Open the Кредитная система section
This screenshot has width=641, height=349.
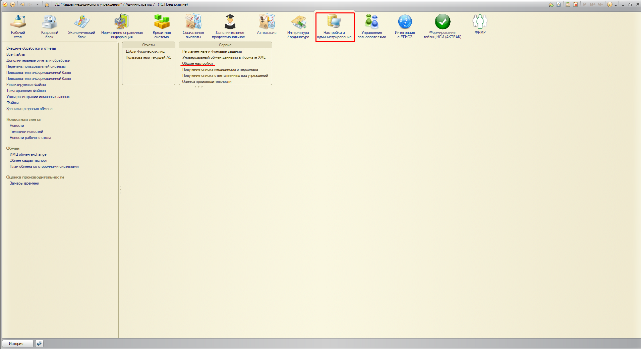(x=162, y=26)
